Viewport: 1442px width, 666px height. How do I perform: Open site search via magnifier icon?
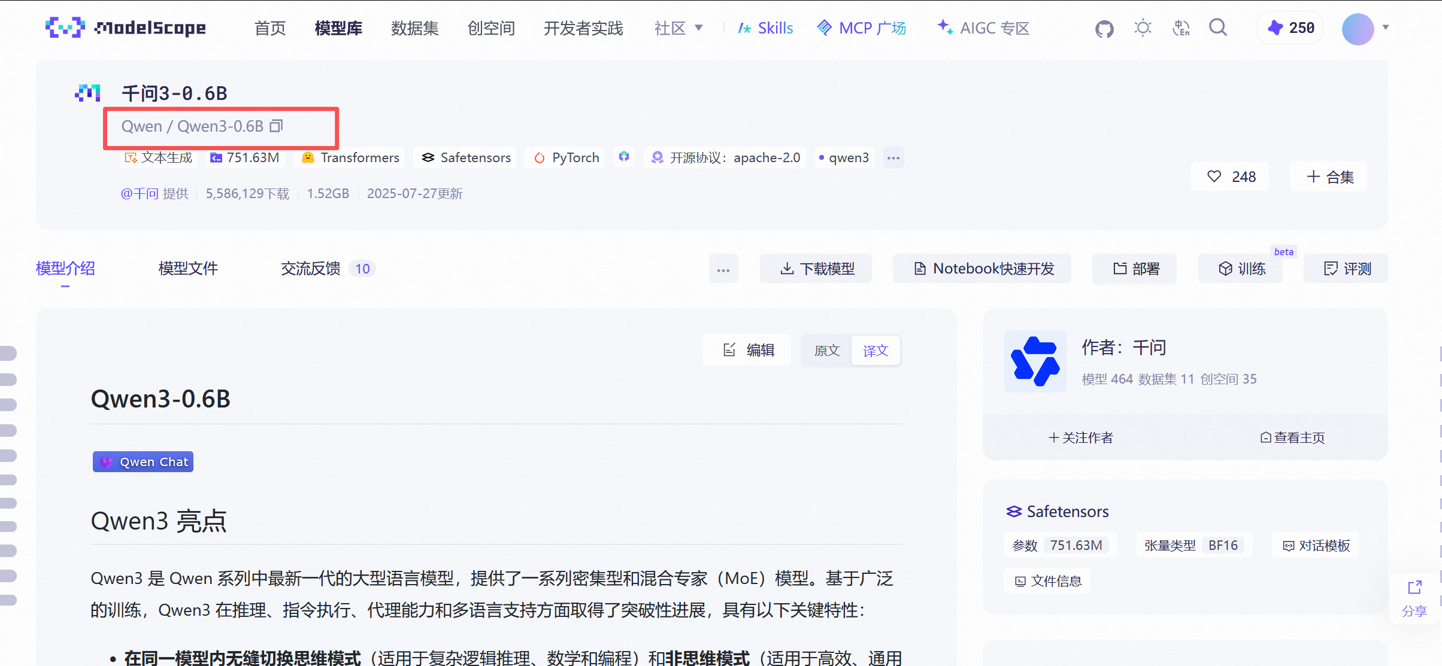1218,28
